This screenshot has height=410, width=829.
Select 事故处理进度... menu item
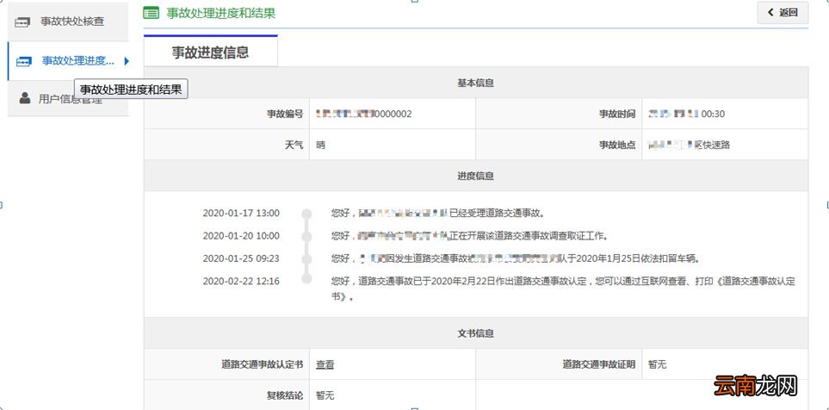[68, 61]
